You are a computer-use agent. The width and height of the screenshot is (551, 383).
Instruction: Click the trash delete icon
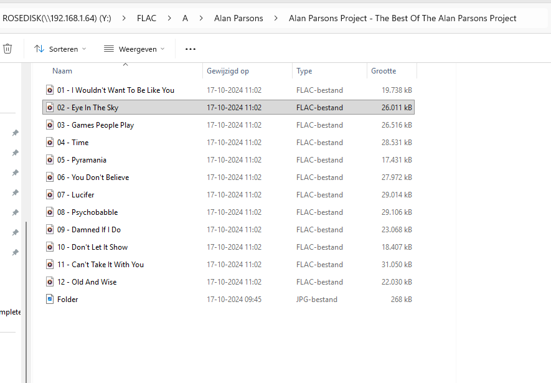[7, 49]
